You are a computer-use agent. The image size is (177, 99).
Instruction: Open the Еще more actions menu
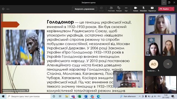pos(126,9)
